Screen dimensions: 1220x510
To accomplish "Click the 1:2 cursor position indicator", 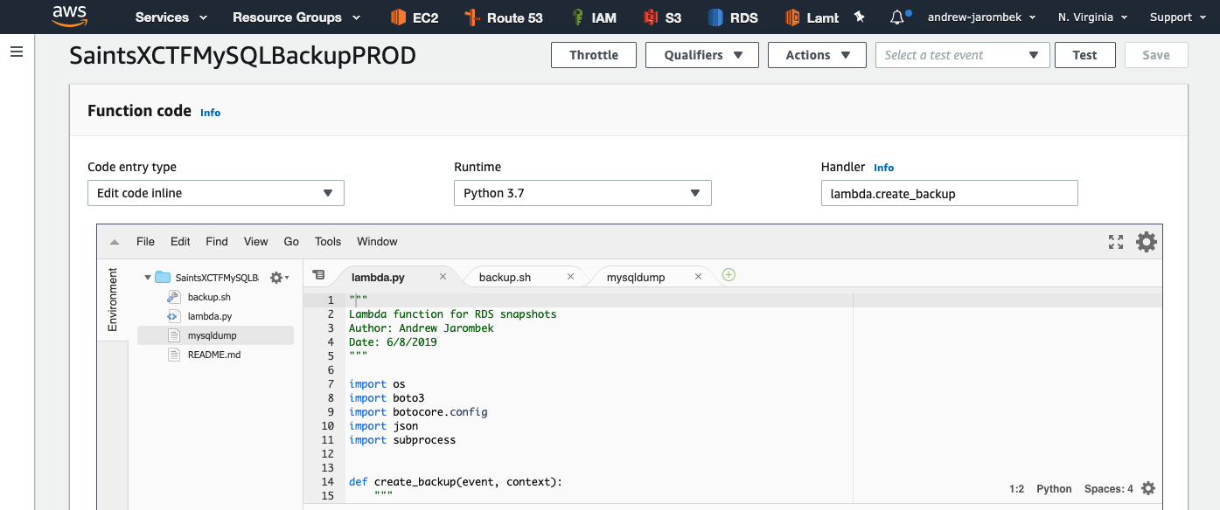I will (x=1016, y=489).
